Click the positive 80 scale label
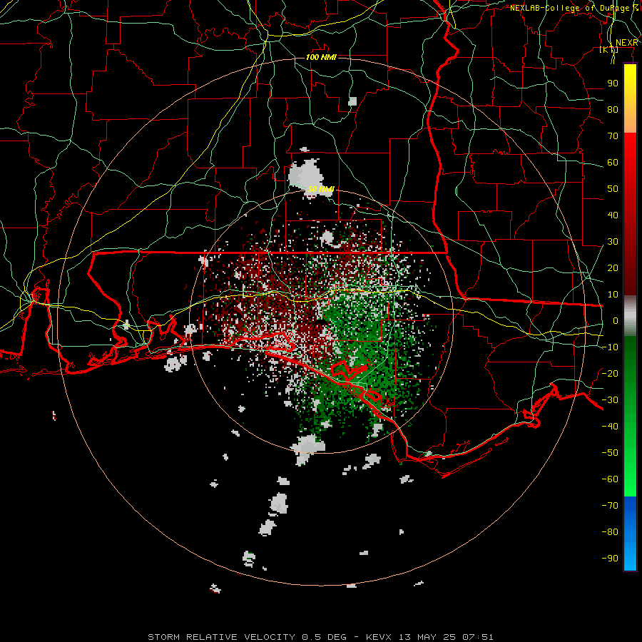This screenshot has width=642, height=642. click(x=613, y=110)
